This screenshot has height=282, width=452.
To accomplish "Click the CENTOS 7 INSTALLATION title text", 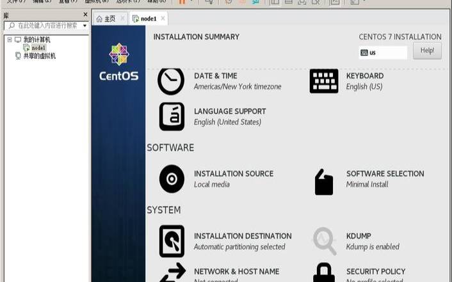I will pyautogui.click(x=400, y=37).
